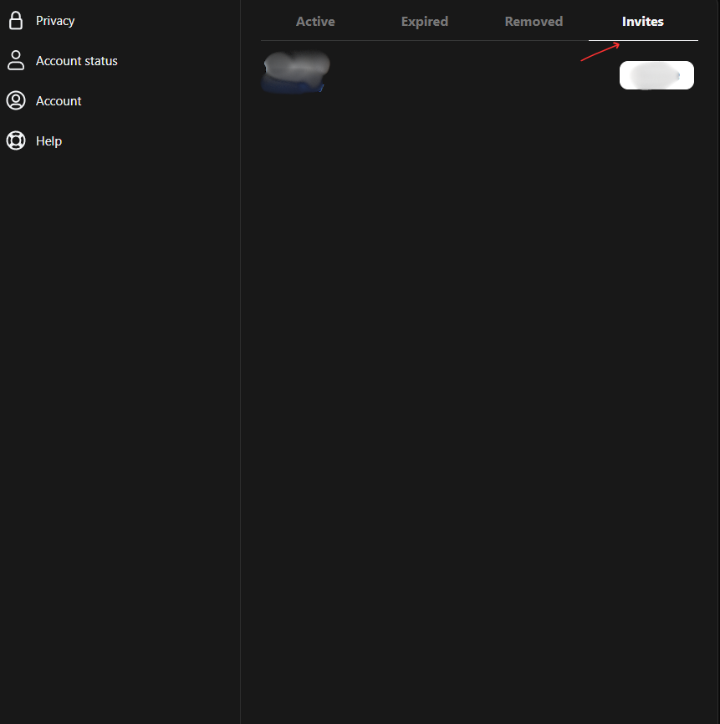
Task: Click the white underline beneath Invites
Action: coord(643,40)
